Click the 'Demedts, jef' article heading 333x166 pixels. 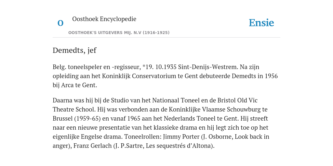point(74,50)
